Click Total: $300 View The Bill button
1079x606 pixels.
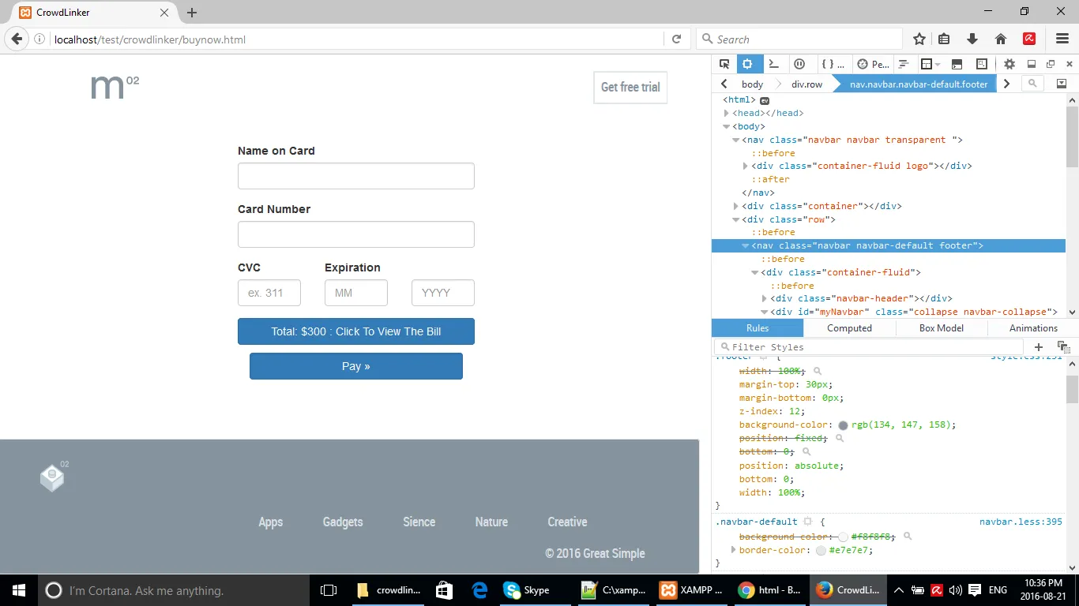[356, 331]
